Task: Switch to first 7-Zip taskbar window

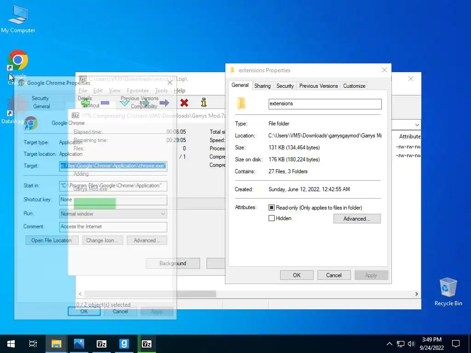Action: [102, 344]
